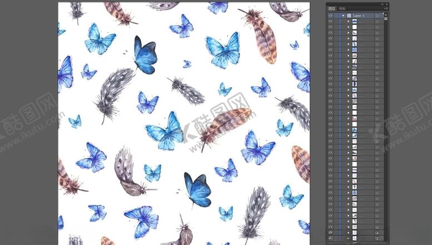Click the Layer 1 target circle icon
The image size is (432, 245).
(377, 16)
